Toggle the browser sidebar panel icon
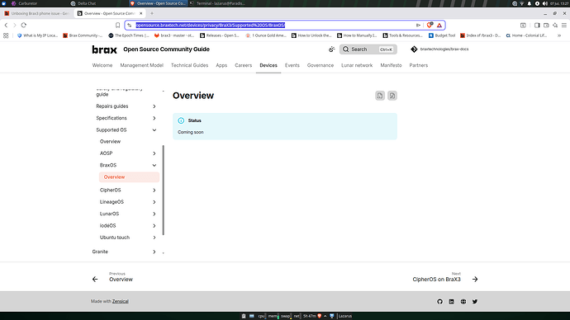This screenshot has height=320, width=570. point(537,25)
